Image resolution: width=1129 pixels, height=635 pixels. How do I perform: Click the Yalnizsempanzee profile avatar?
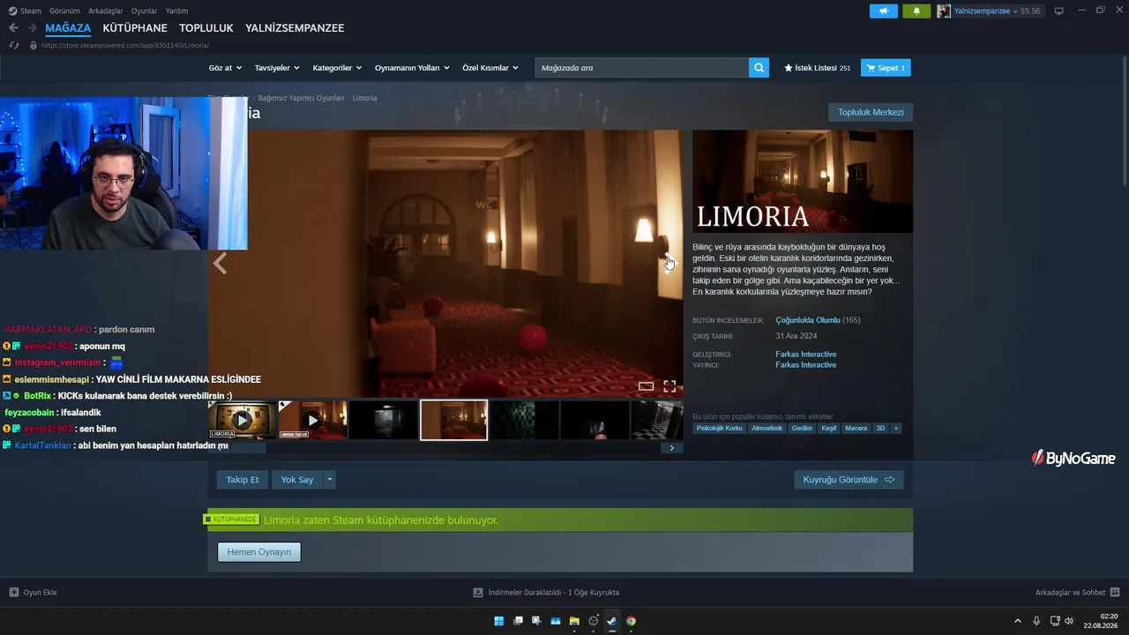coord(944,11)
